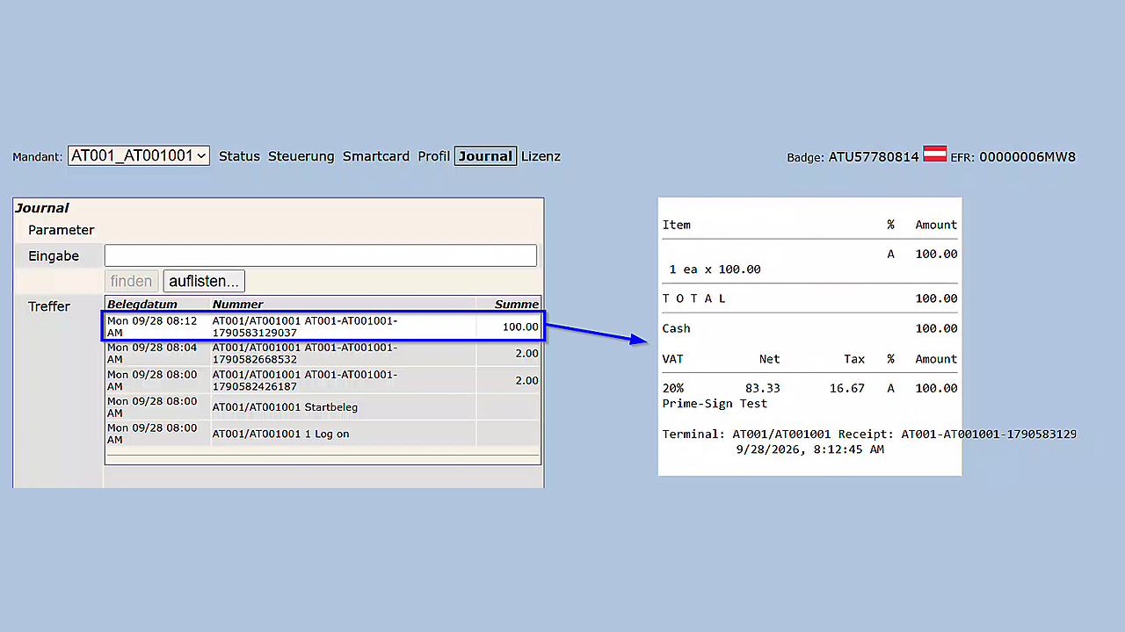The height and width of the screenshot is (632, 1125).
Task: Select the Journal menu item
Action: pos(485,156)
